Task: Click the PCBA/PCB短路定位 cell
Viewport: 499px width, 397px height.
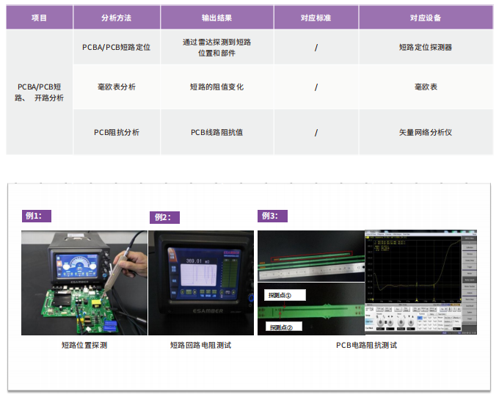Action: (x=116, y=47)
